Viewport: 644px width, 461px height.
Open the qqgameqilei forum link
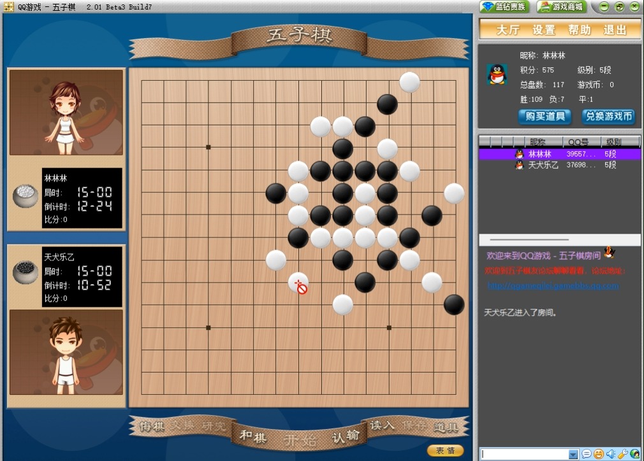click(x=553, y=285)
